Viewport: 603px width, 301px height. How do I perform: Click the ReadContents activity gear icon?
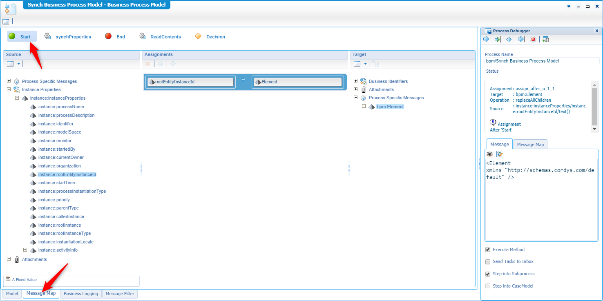coord(142,36)
